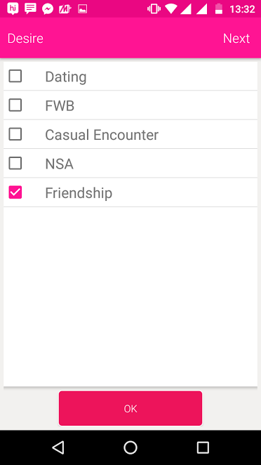Tap the vibrate mode status icon

(x=154, y=9)
